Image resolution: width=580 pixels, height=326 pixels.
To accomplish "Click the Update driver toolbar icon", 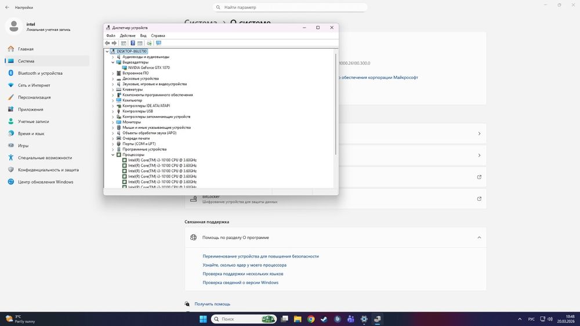I will [x=149, y=44].
